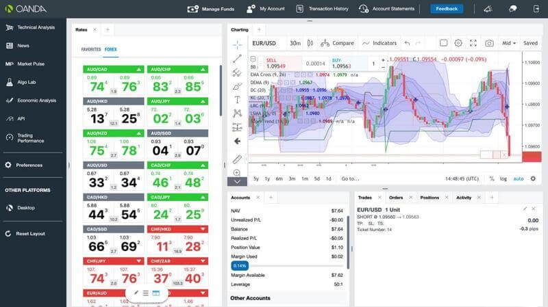
Task: Open the candlestick chart style selector
Action: pos(310,43)
